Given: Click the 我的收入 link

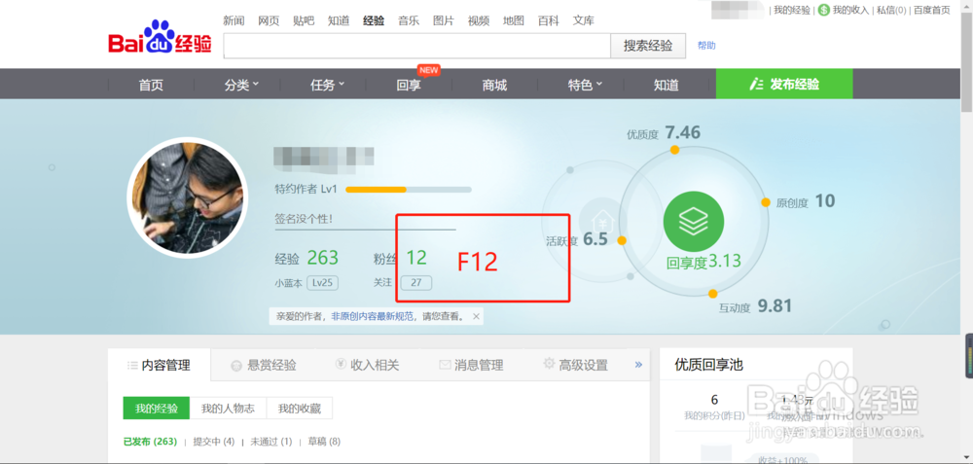Looking at the screenshot, I should pyautogui.click(x=850, y=10).
